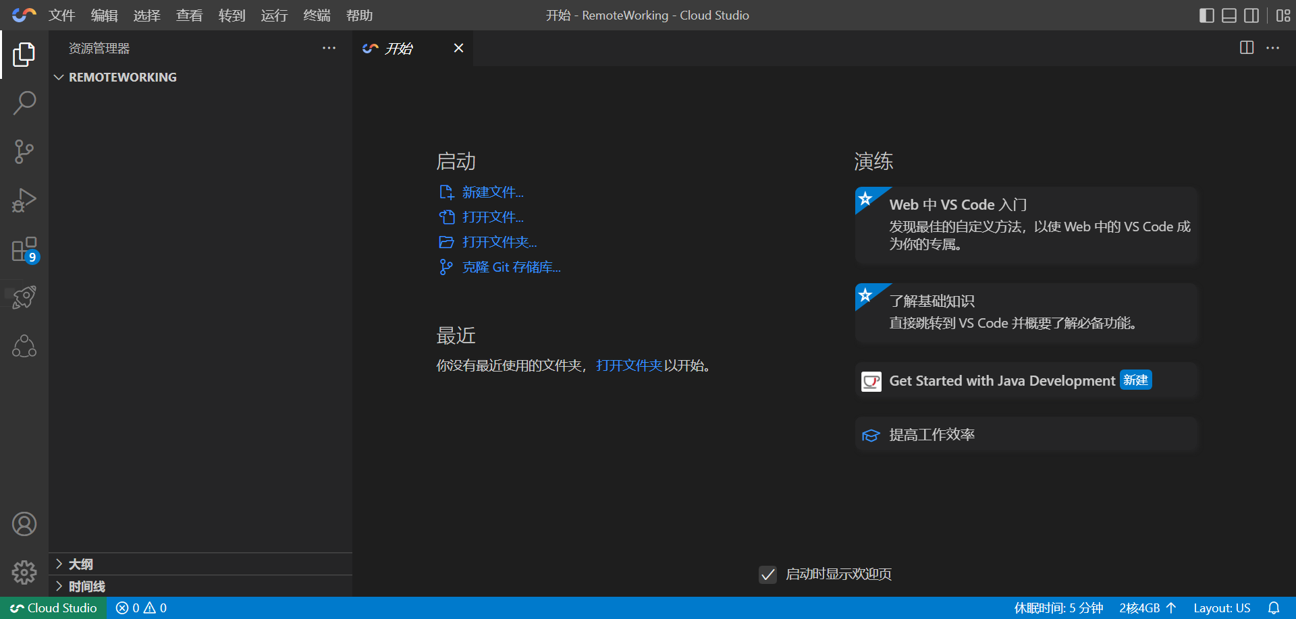This screenshot has width=1296, height=619.
Task: Open customize layout icon in title bar
Action: pos(1283,16)
